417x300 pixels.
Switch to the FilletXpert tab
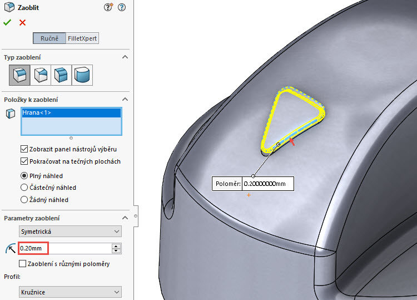coord(82,38)
